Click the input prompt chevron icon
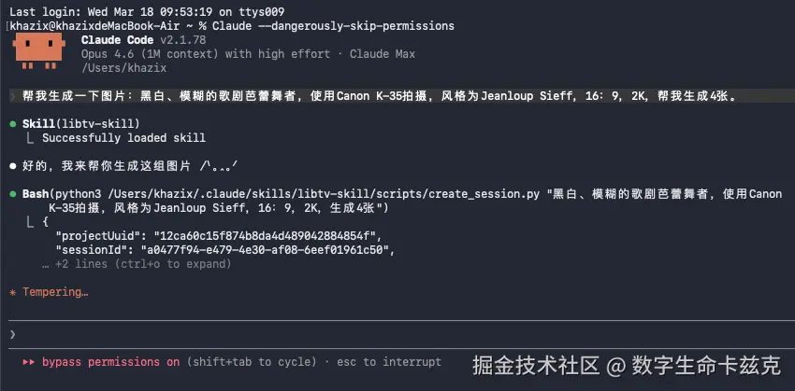The width and height of the screenshot is (795, 391). 12,334
